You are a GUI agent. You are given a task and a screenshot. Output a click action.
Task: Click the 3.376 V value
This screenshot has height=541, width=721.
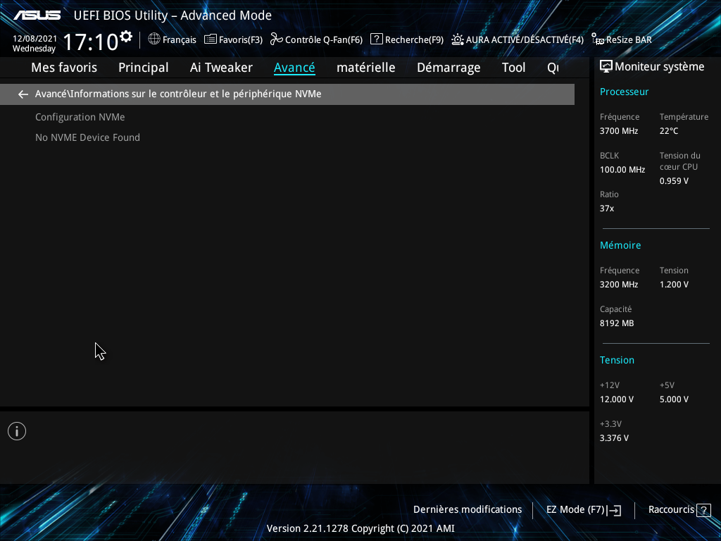(614, 438)
